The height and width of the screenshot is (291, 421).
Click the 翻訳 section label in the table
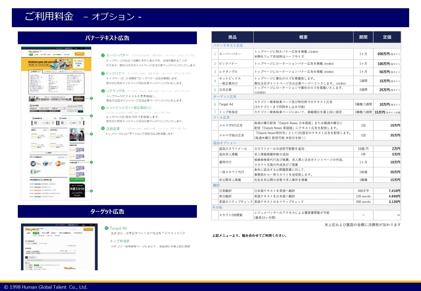216,185
